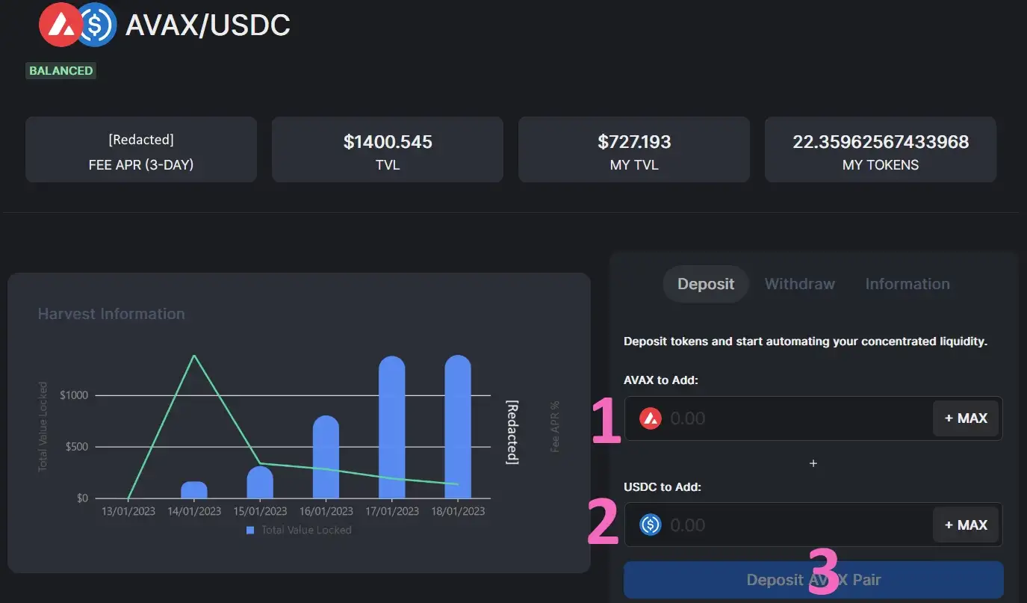This screenshot has height=603, width=1027.
Task: Click the USDC to Add: label
Action: tap(661, 487)
